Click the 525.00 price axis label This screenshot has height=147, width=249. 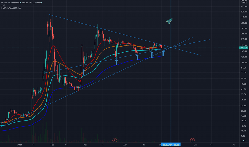coord(244,11)
